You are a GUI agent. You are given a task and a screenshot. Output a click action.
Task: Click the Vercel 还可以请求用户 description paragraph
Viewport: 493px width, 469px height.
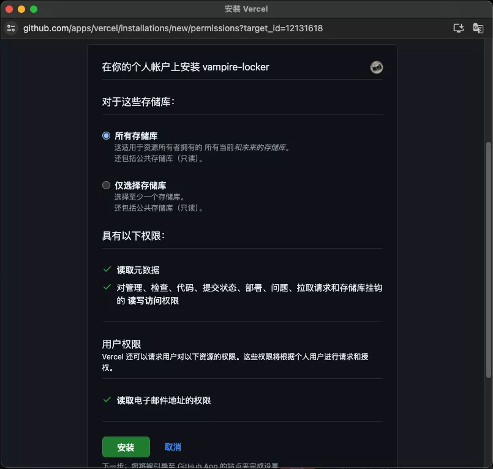[x=235, y=362]
